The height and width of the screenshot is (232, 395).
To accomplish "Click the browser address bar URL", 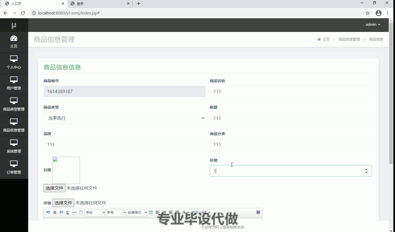I will pyautogui.click(x=69, y=13).
